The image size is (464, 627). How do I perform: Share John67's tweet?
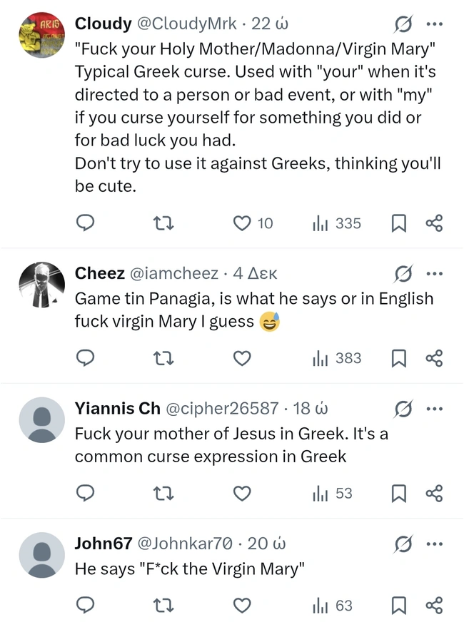(x=434, y=606)
